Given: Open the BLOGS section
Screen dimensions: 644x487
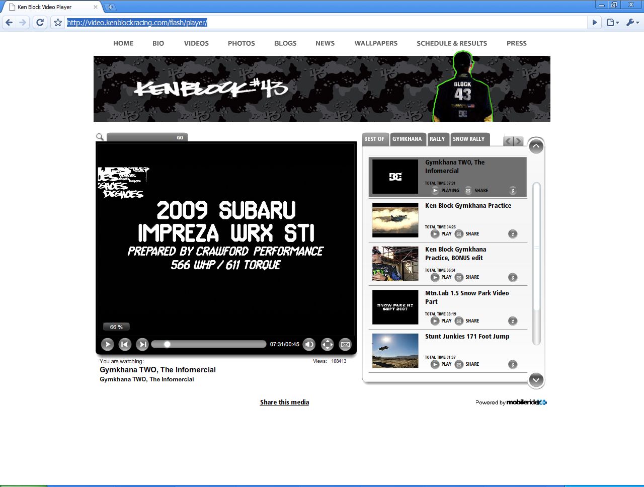Looking at the screenshot, I should (x=285, y=43).
